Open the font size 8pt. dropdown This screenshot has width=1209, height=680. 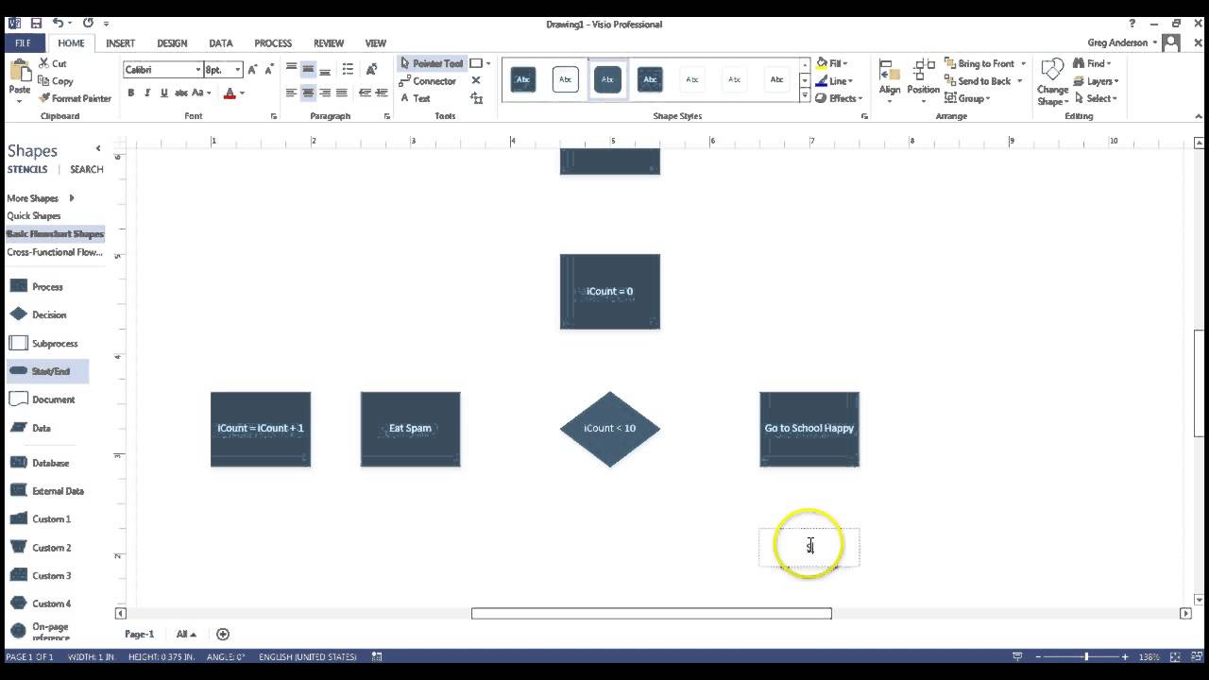238,70
